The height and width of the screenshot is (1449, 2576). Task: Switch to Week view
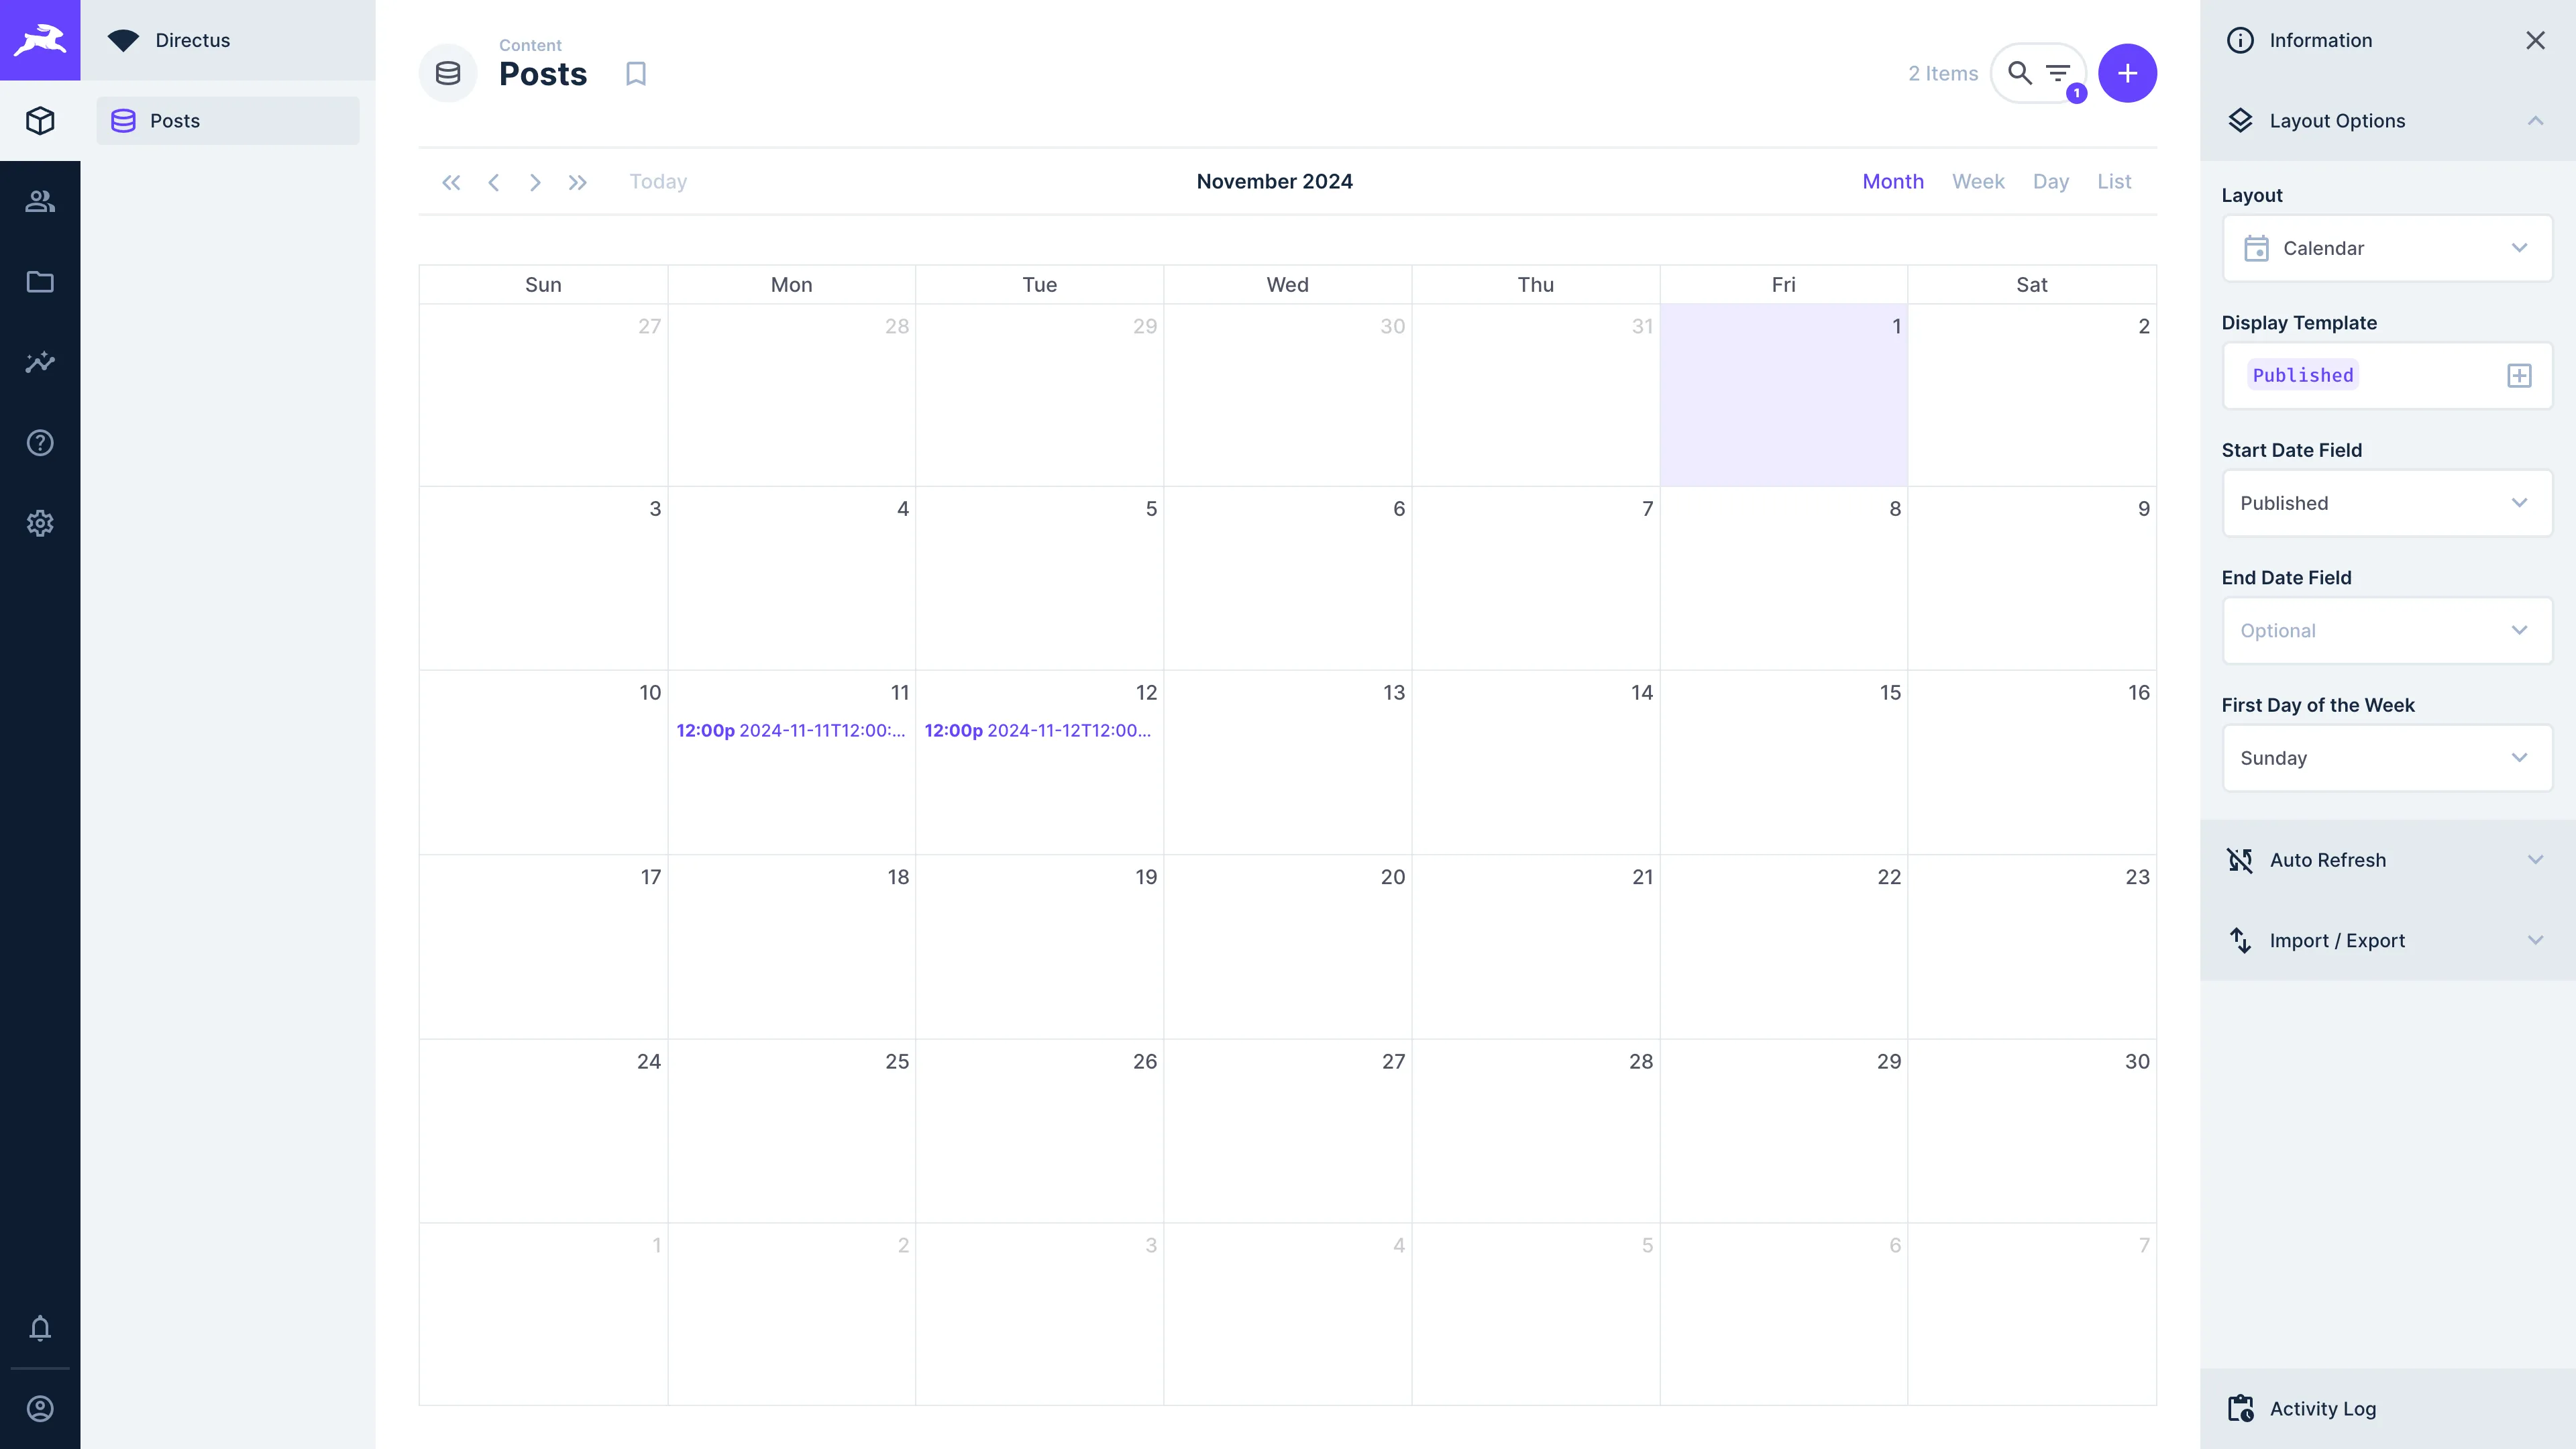[x=1978, y=181]
